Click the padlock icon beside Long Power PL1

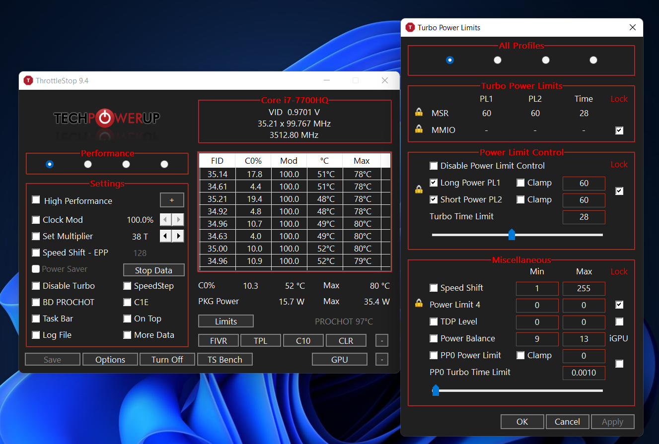point(419,190)
